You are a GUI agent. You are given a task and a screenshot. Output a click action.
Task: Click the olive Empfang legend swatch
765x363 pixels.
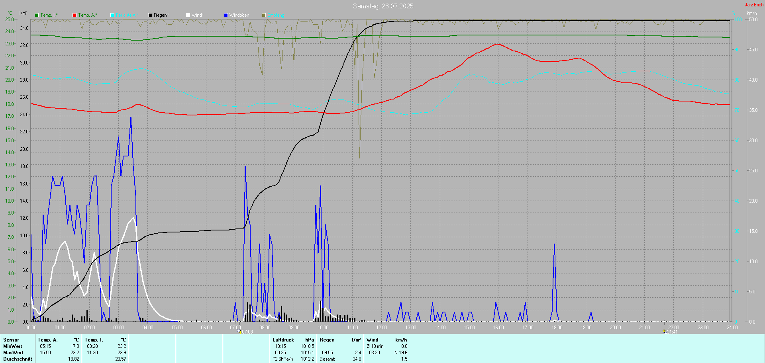264,15
